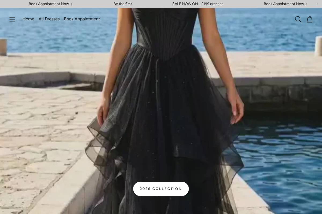
Task: Open the shopping bag cart
Action: [x=309, y=19]
